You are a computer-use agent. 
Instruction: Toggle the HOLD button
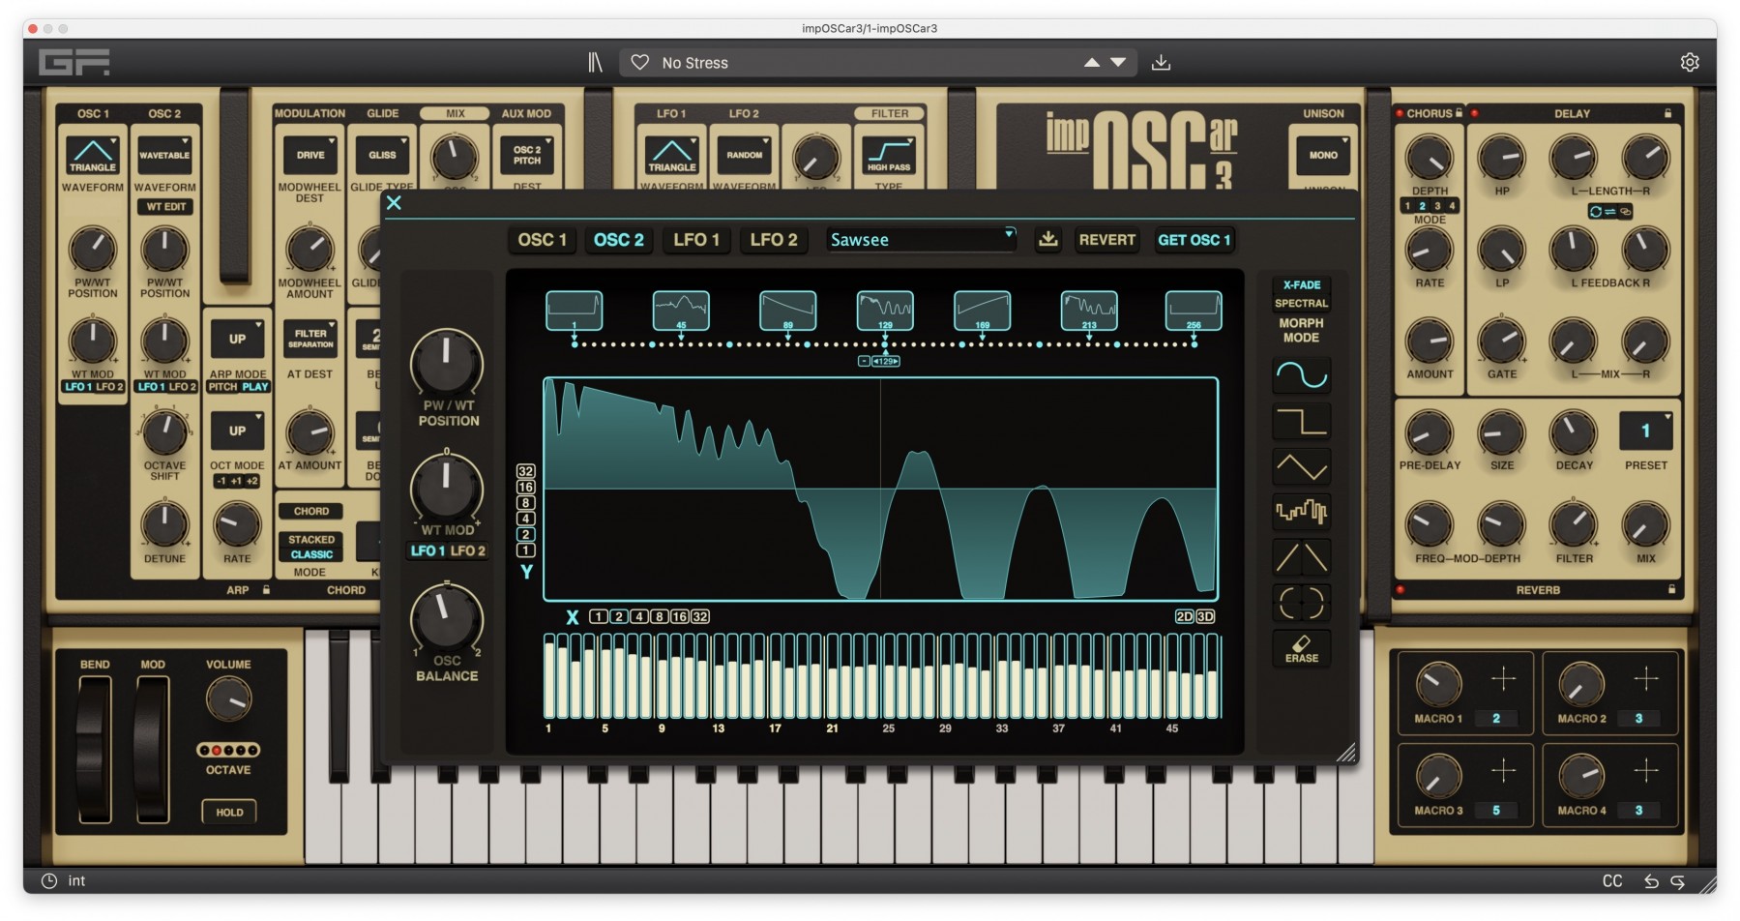pos(229,812)
